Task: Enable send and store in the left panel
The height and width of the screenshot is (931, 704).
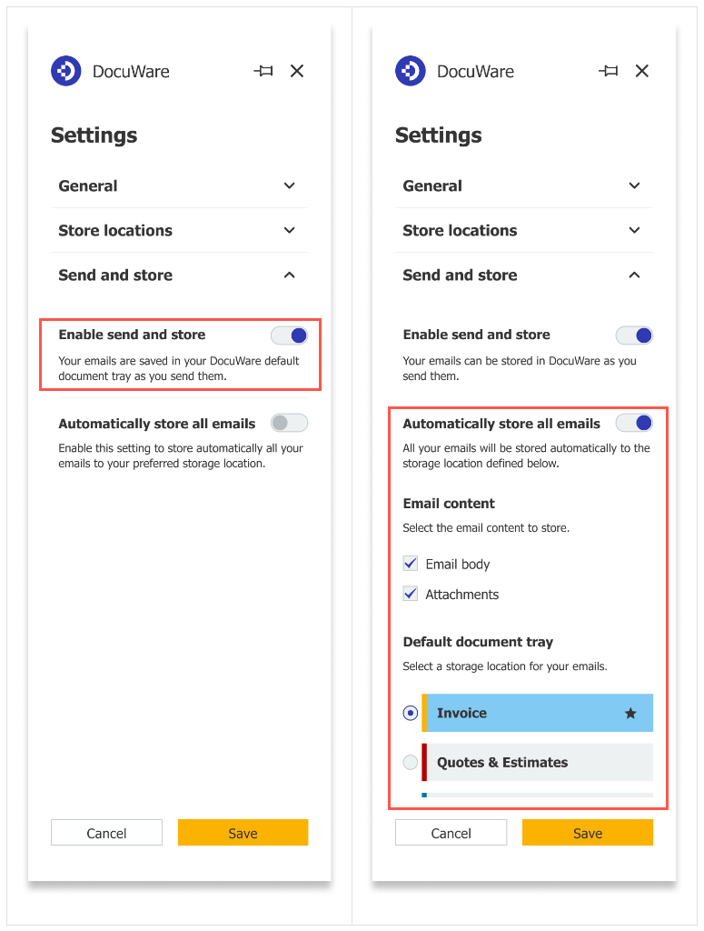Action: tap(289, 335)
